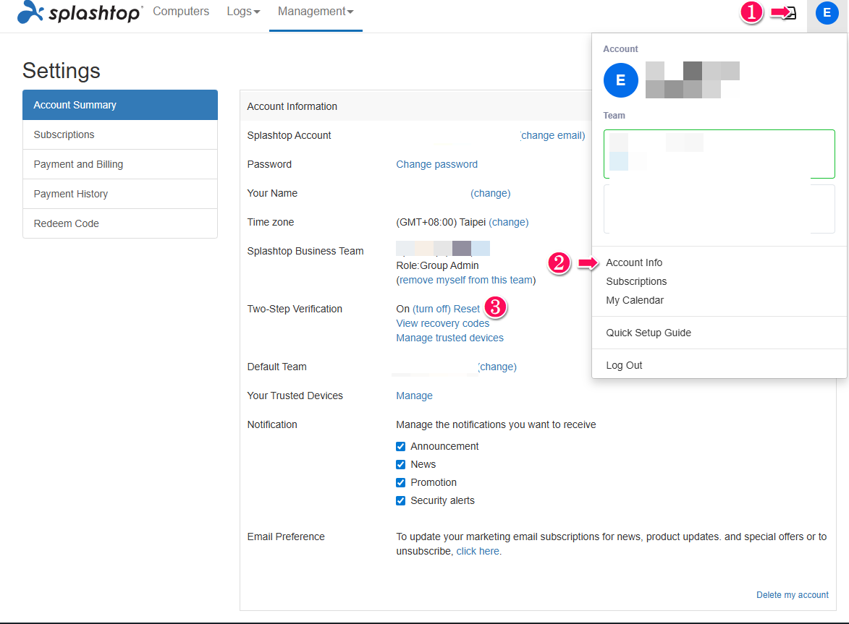Disable News notifications
The image size is (849, 624).
coord(400,464)
